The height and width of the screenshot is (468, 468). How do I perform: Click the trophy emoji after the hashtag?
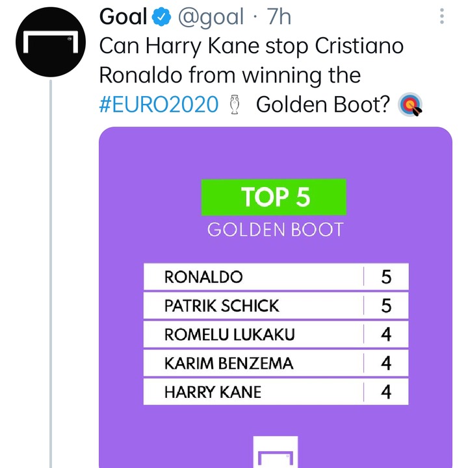click(235, 105)
